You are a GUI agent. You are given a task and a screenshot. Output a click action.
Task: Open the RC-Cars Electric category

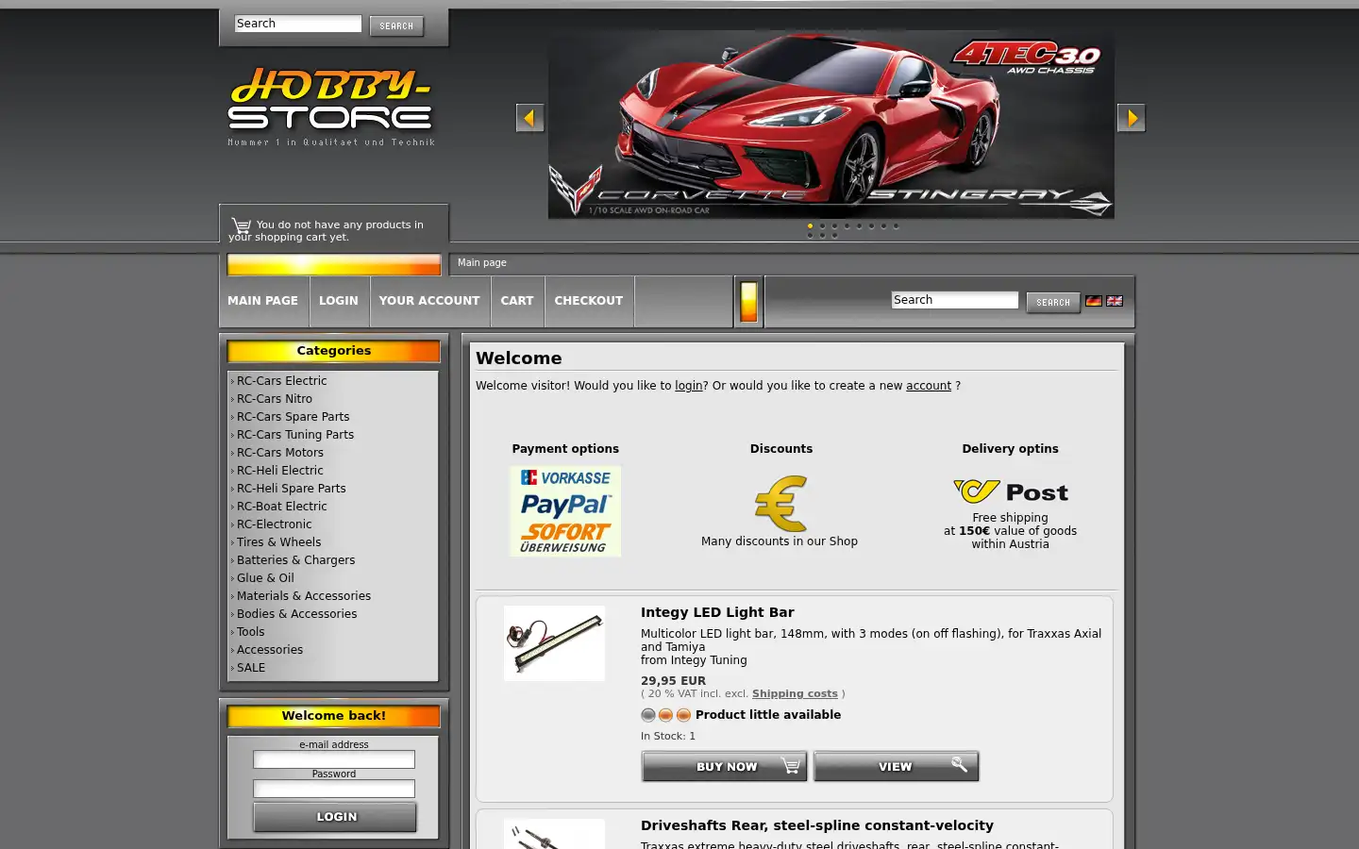[281, 381]
